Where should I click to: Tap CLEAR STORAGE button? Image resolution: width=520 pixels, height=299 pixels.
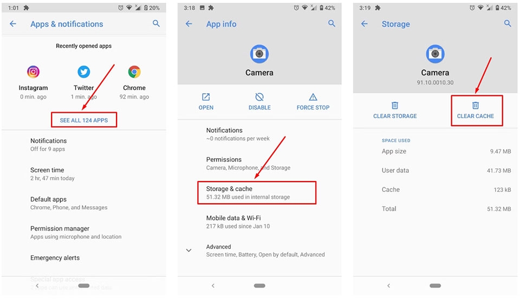pos(395,110)
